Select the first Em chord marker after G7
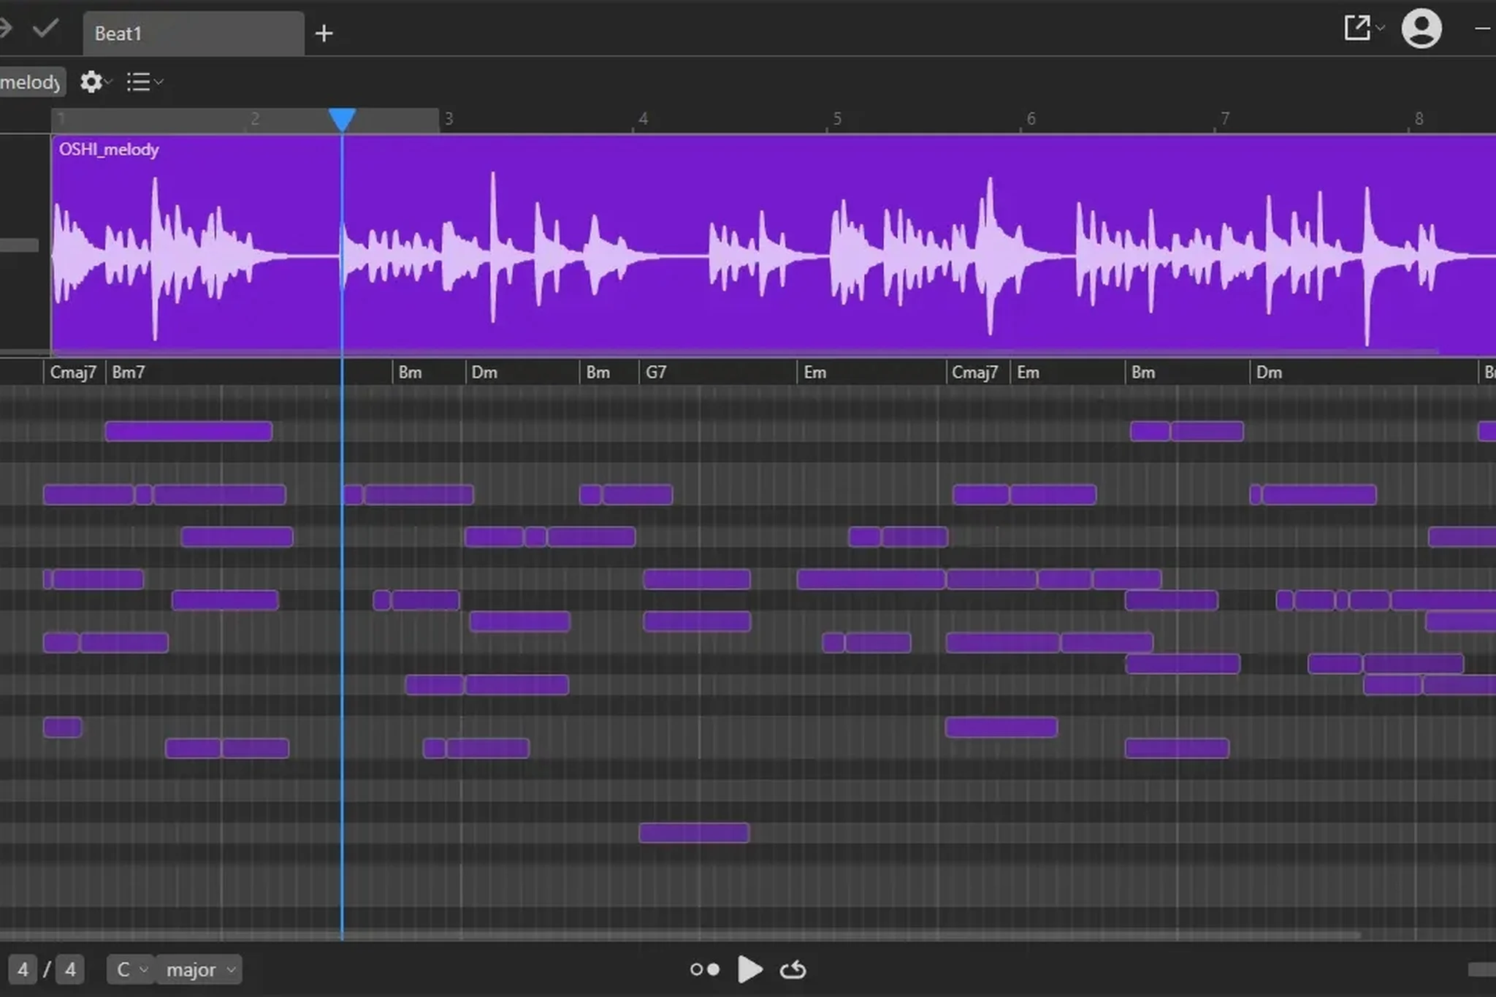The height and width of the screenshot is (997, 1496). click(815, 373)
